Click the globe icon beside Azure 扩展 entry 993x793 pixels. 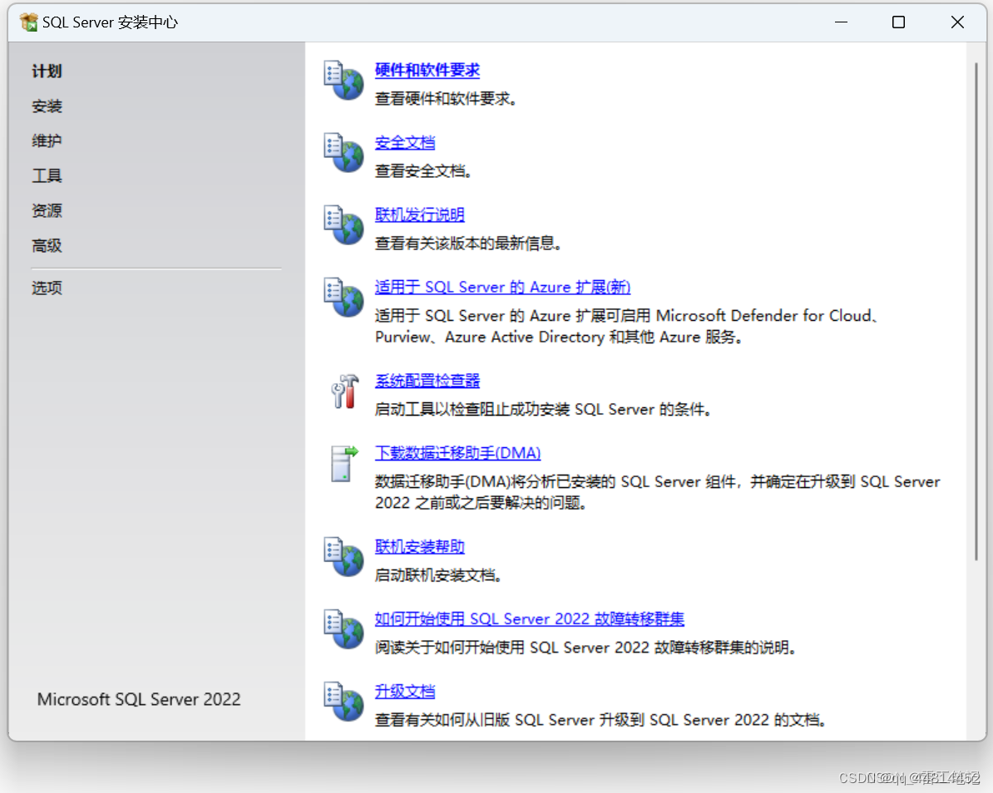click(x=343, y=297)
